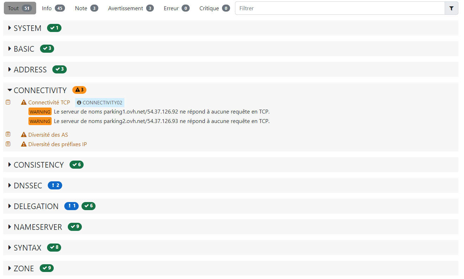Switch to the Avertissement tab
This screenshot has height=279, width=464.
(x=131, y=8)
